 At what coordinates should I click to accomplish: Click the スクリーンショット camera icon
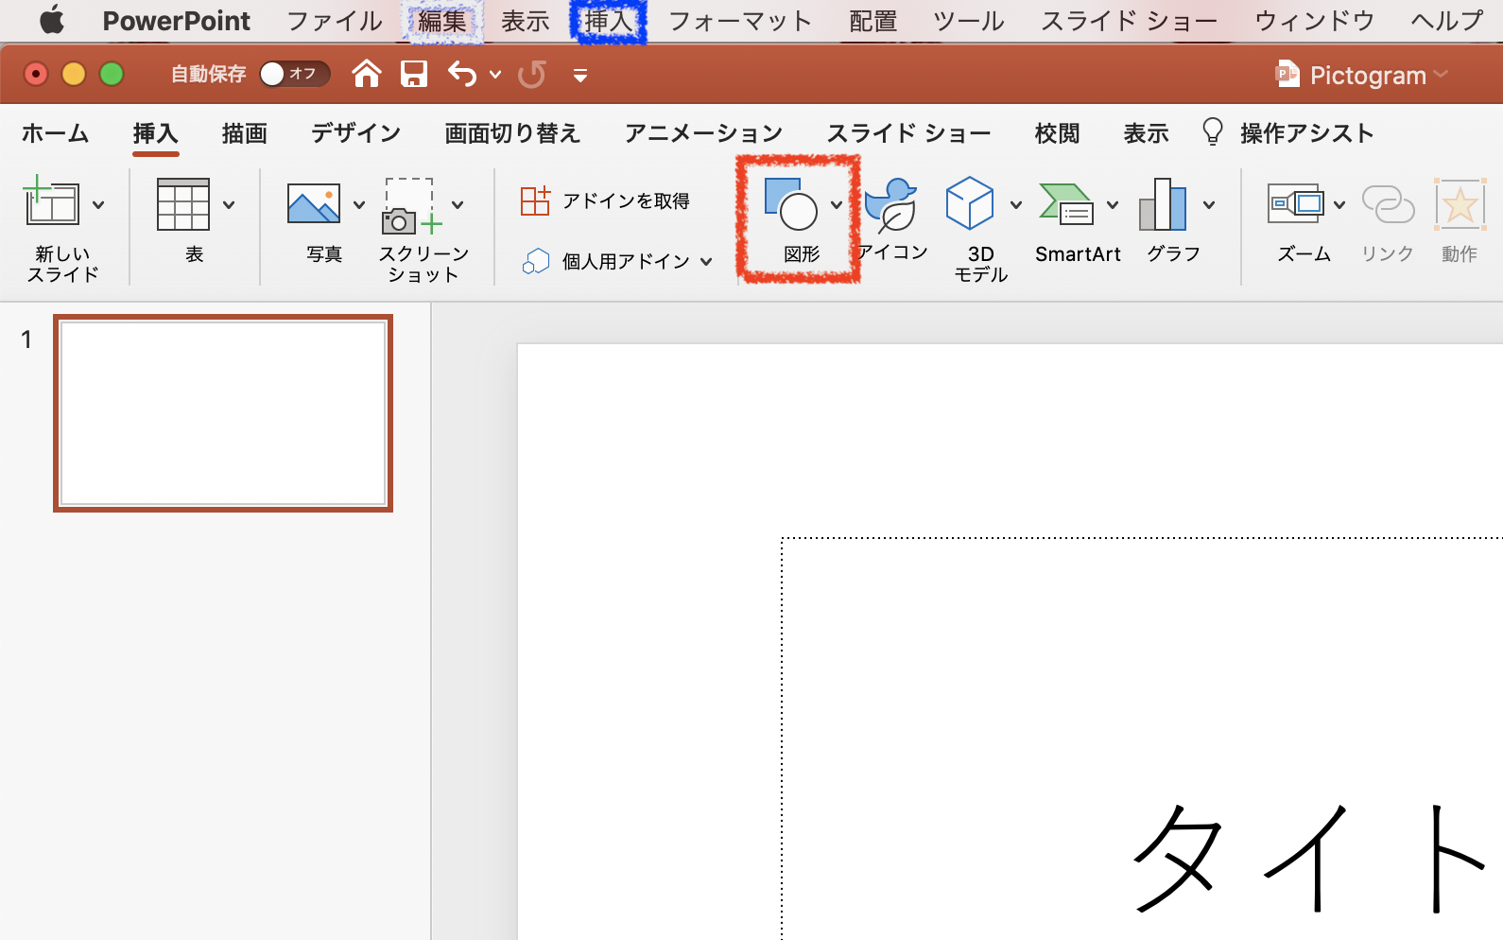click(412, 205)
